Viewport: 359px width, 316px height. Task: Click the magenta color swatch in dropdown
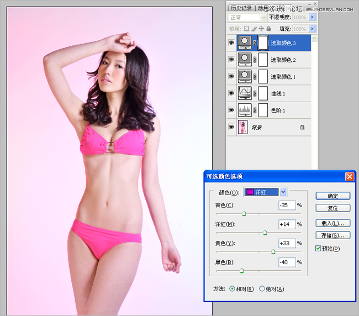point(250,192)
